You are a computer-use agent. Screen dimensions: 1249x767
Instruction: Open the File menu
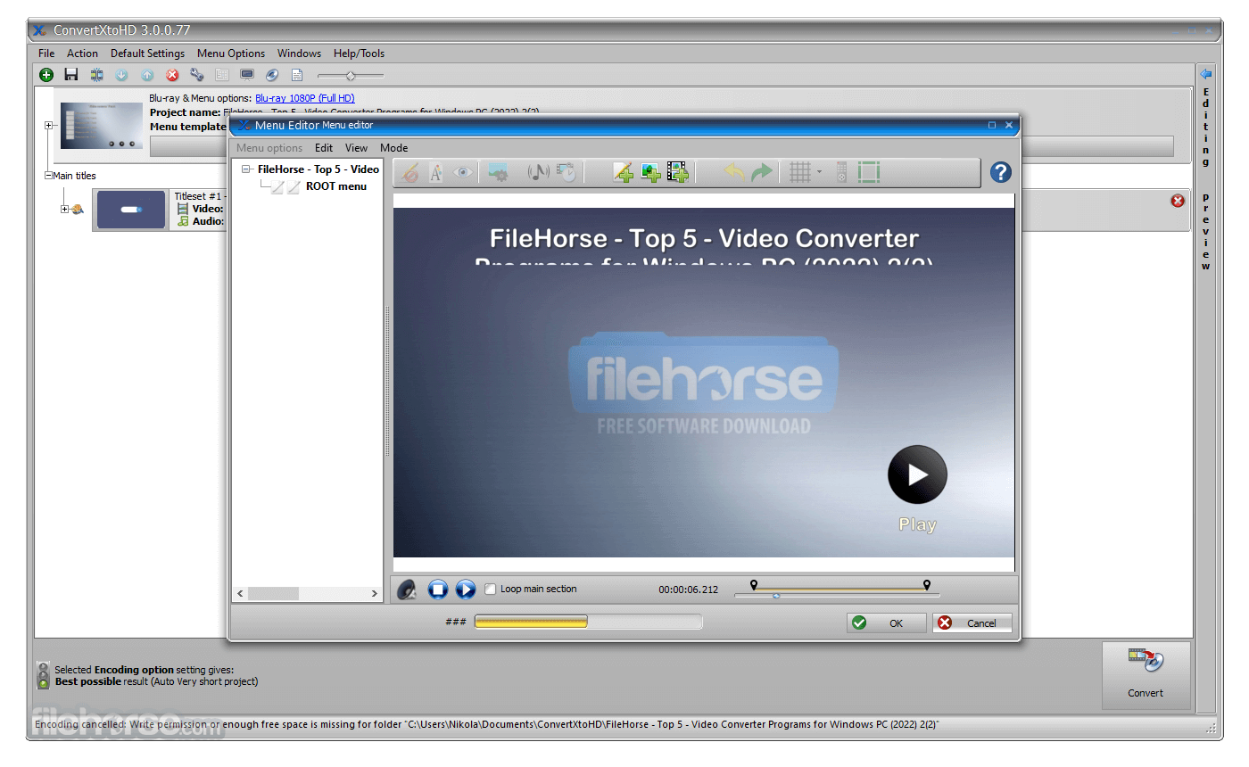(x=46, y=54)
